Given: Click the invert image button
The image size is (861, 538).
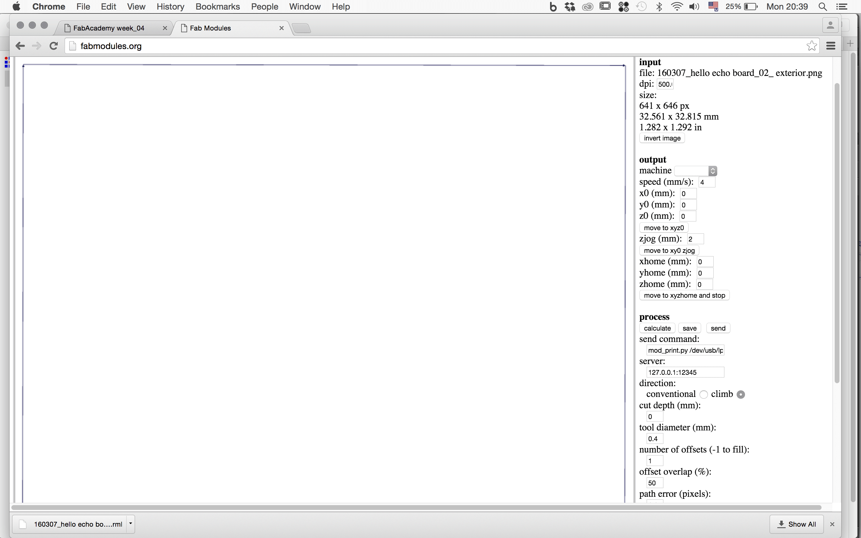Looking at the screenshot, I should click(662, 138).
